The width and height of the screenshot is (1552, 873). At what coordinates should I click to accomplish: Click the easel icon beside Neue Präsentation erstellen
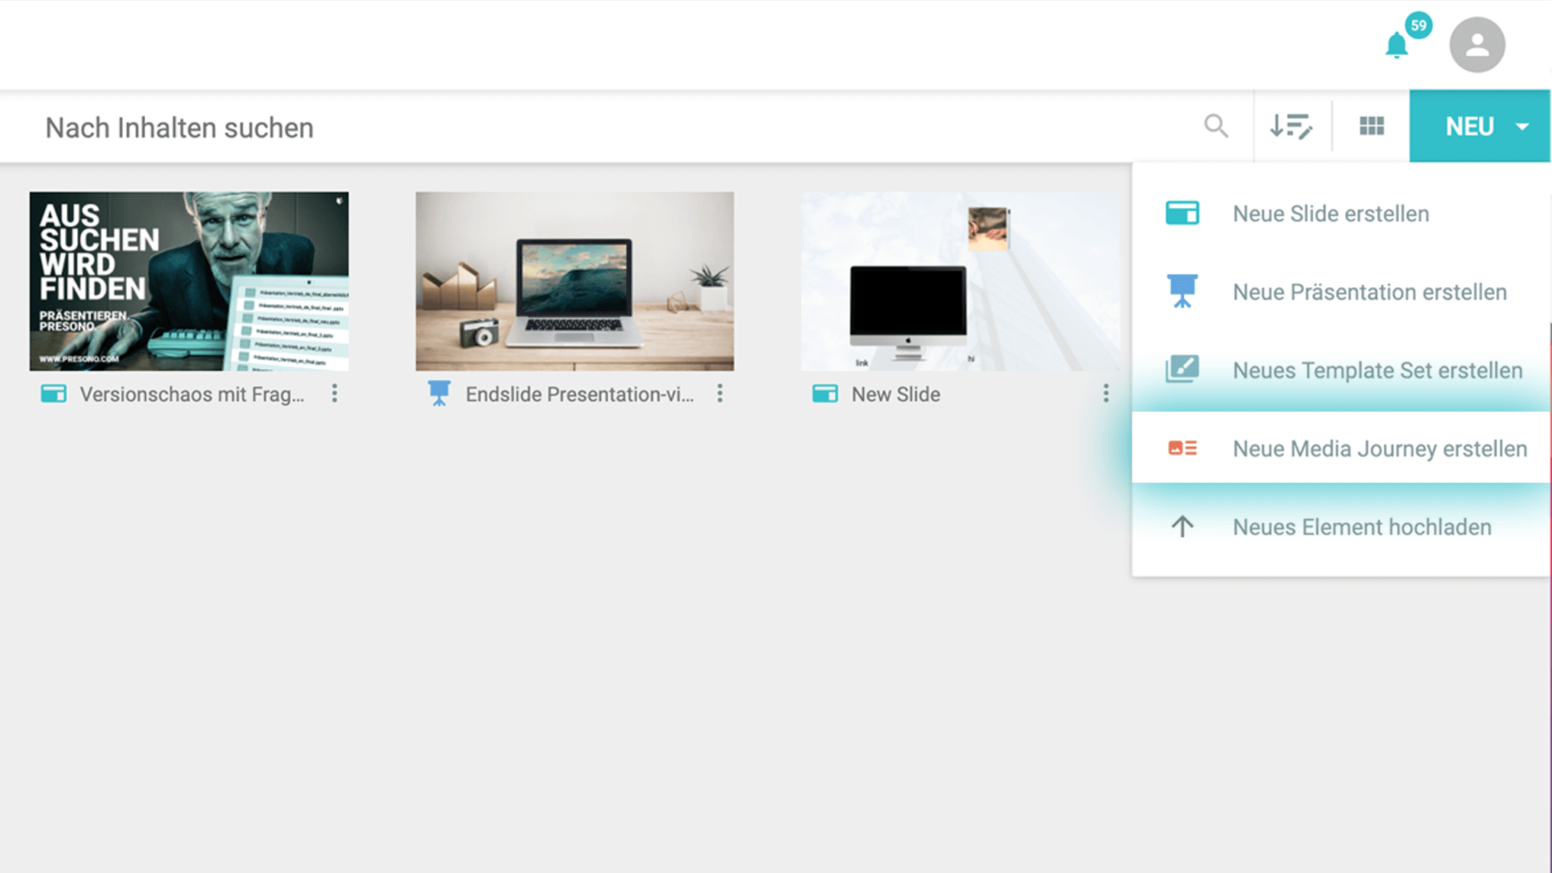[1182, 291]
